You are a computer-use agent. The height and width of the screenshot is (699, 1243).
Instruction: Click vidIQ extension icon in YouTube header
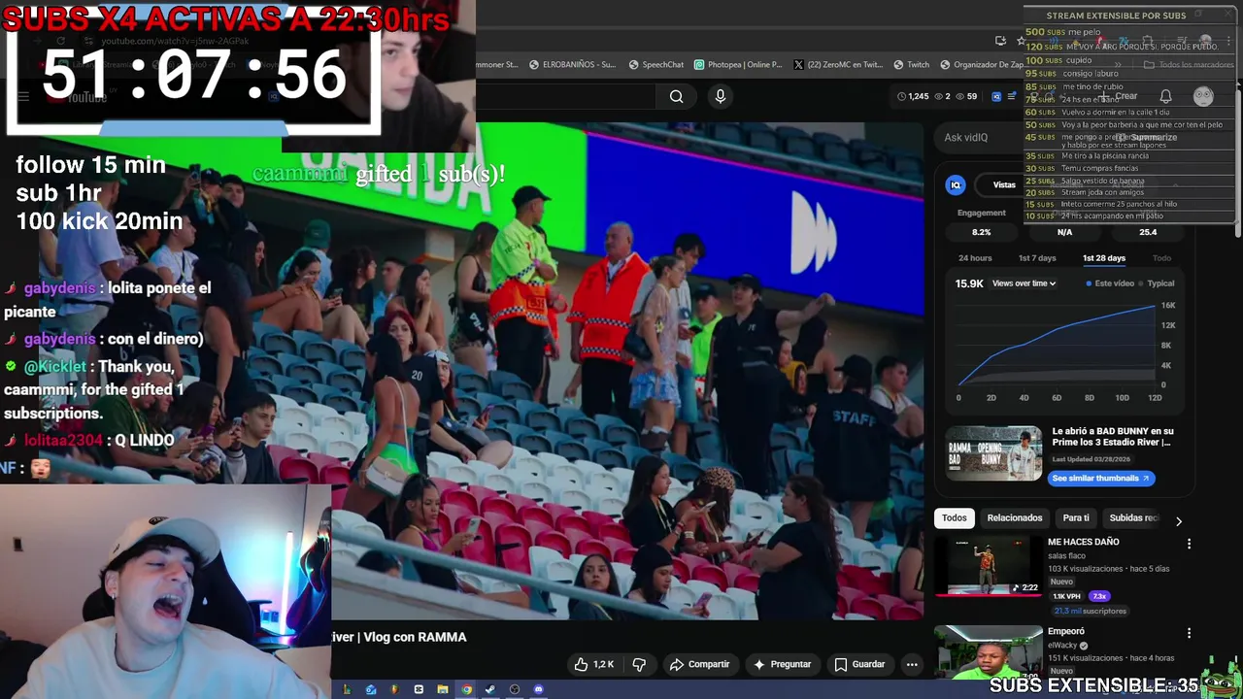tap(995, 96)
